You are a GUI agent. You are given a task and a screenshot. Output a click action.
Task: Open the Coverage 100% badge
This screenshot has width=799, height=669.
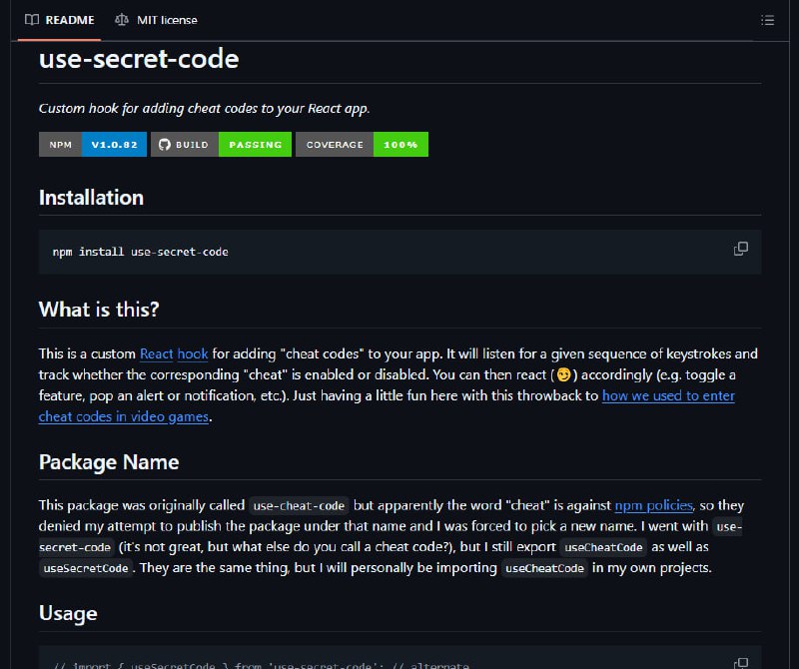point(362,144)
